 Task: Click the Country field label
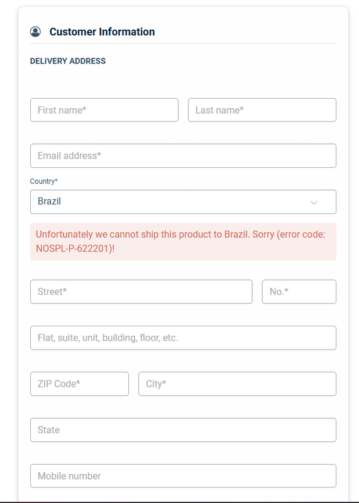tap(44, 181)
